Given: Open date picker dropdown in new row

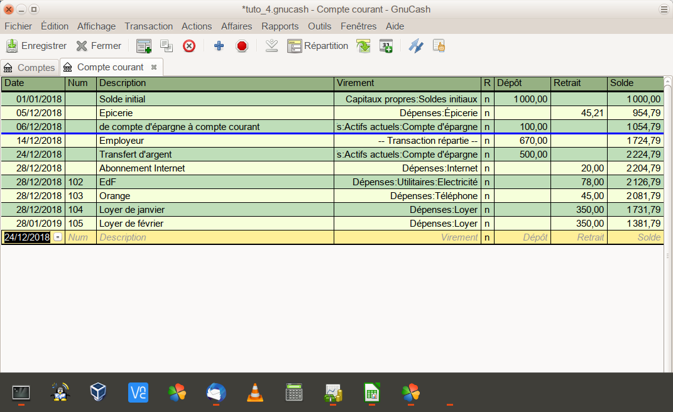Looking at the screenshot, I should 58,237.
